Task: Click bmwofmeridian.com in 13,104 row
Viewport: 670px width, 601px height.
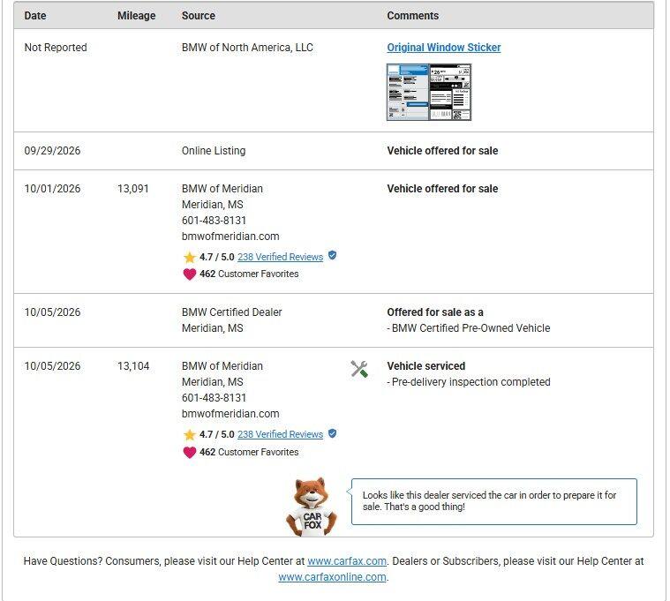Action: [x=230, y=414]
